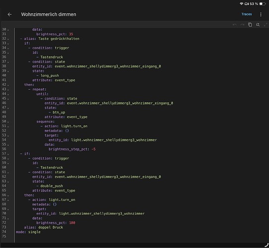The image size is (269, 248).
Task: Place cursor on brightness_pct value 100
Action: (72, 223)
